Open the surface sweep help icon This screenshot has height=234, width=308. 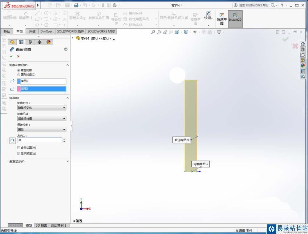coord(66,49)
